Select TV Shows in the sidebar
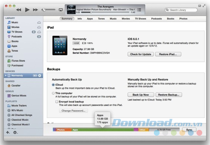 [15, 32]
